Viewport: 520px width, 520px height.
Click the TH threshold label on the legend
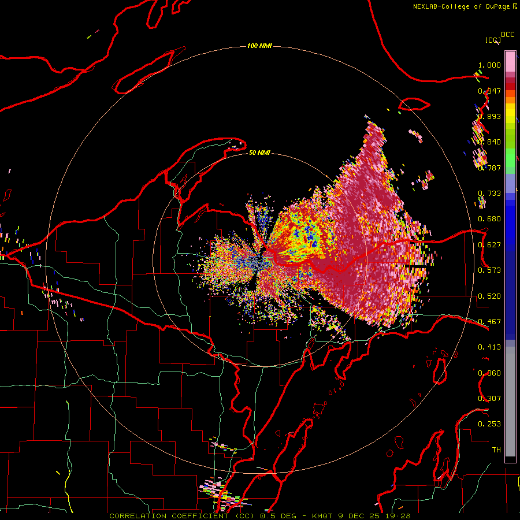[496, 450]
